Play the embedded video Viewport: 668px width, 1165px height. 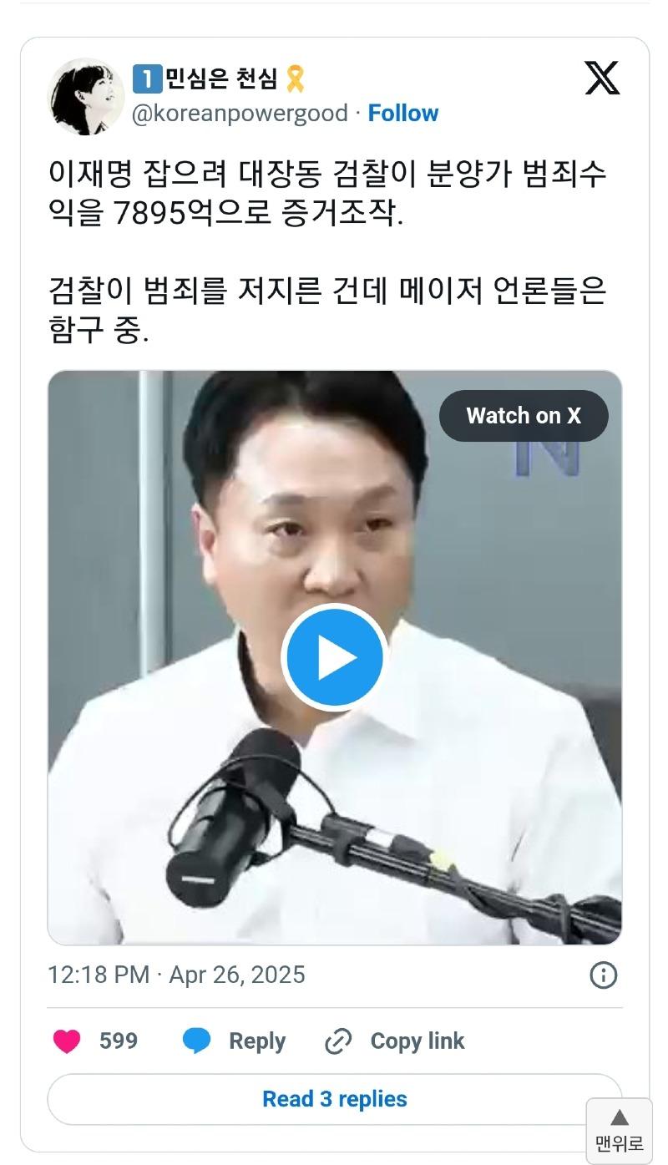pyautogui.click(x=335, y=658)
